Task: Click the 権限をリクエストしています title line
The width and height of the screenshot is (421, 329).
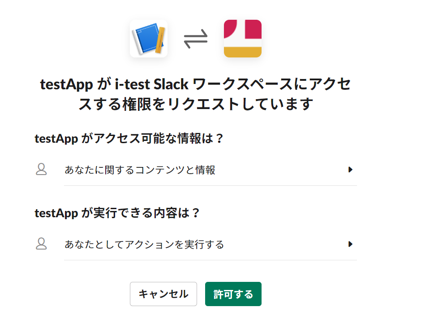Action: coord(218,105)
